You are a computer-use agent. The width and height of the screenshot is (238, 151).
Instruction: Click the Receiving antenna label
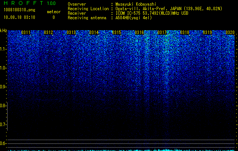tap(87, 18)
